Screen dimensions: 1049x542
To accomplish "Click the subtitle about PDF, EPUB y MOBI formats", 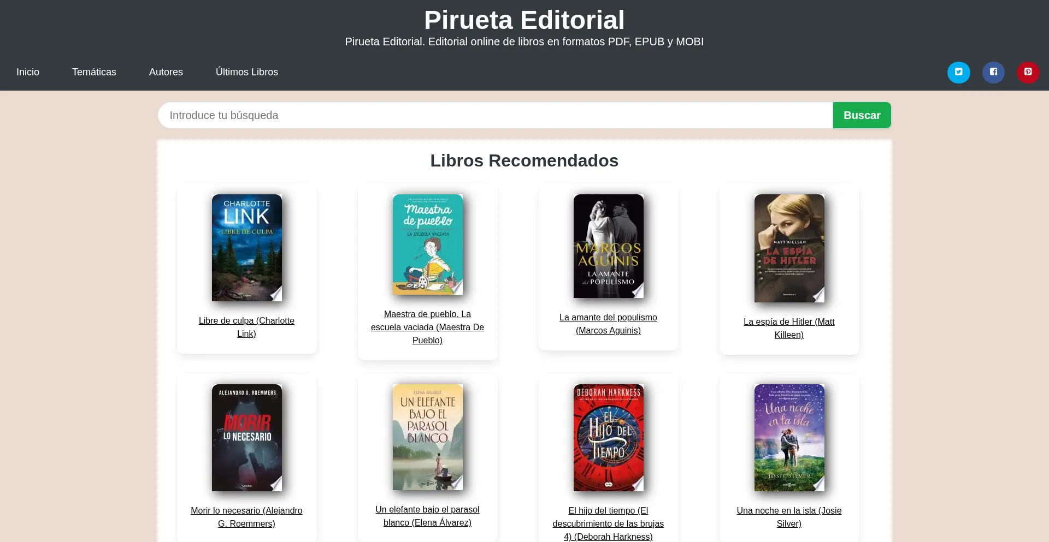I will [x=524, y=41].
